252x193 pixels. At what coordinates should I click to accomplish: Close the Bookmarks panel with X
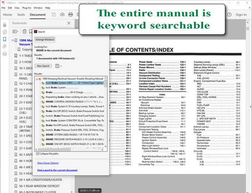pyautogui.click(x=69, y=23)
